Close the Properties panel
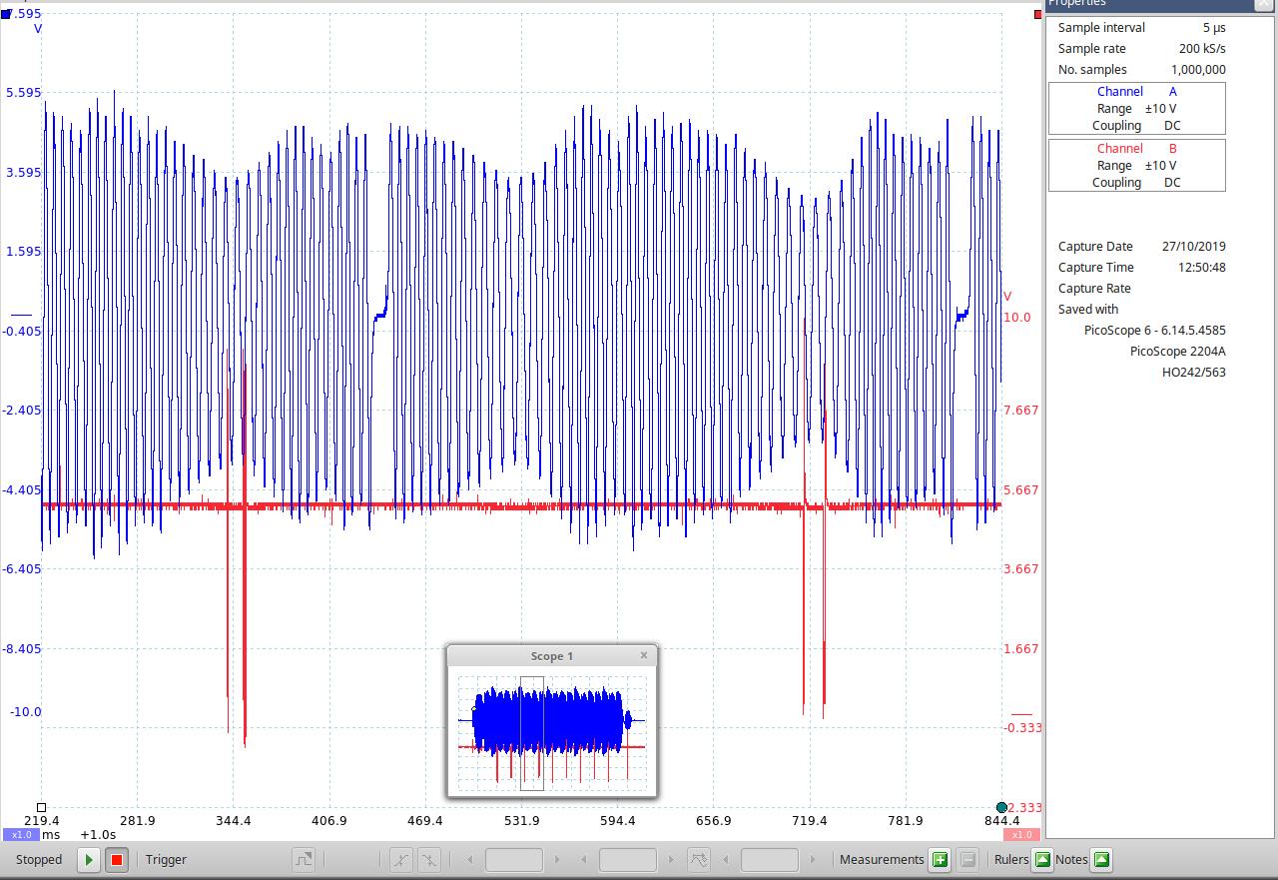Screen dimensions: 1278x880 [x=1262, y=4]
